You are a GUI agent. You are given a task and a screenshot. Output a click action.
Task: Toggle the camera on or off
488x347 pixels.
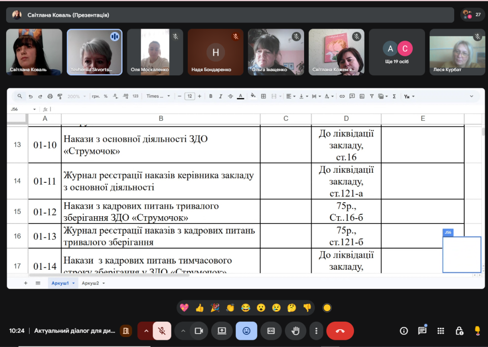click(x=199, y=331)
